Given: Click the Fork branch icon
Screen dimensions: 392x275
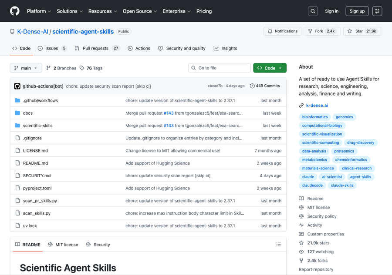Looking at the screenshot, I should [310, 31].
